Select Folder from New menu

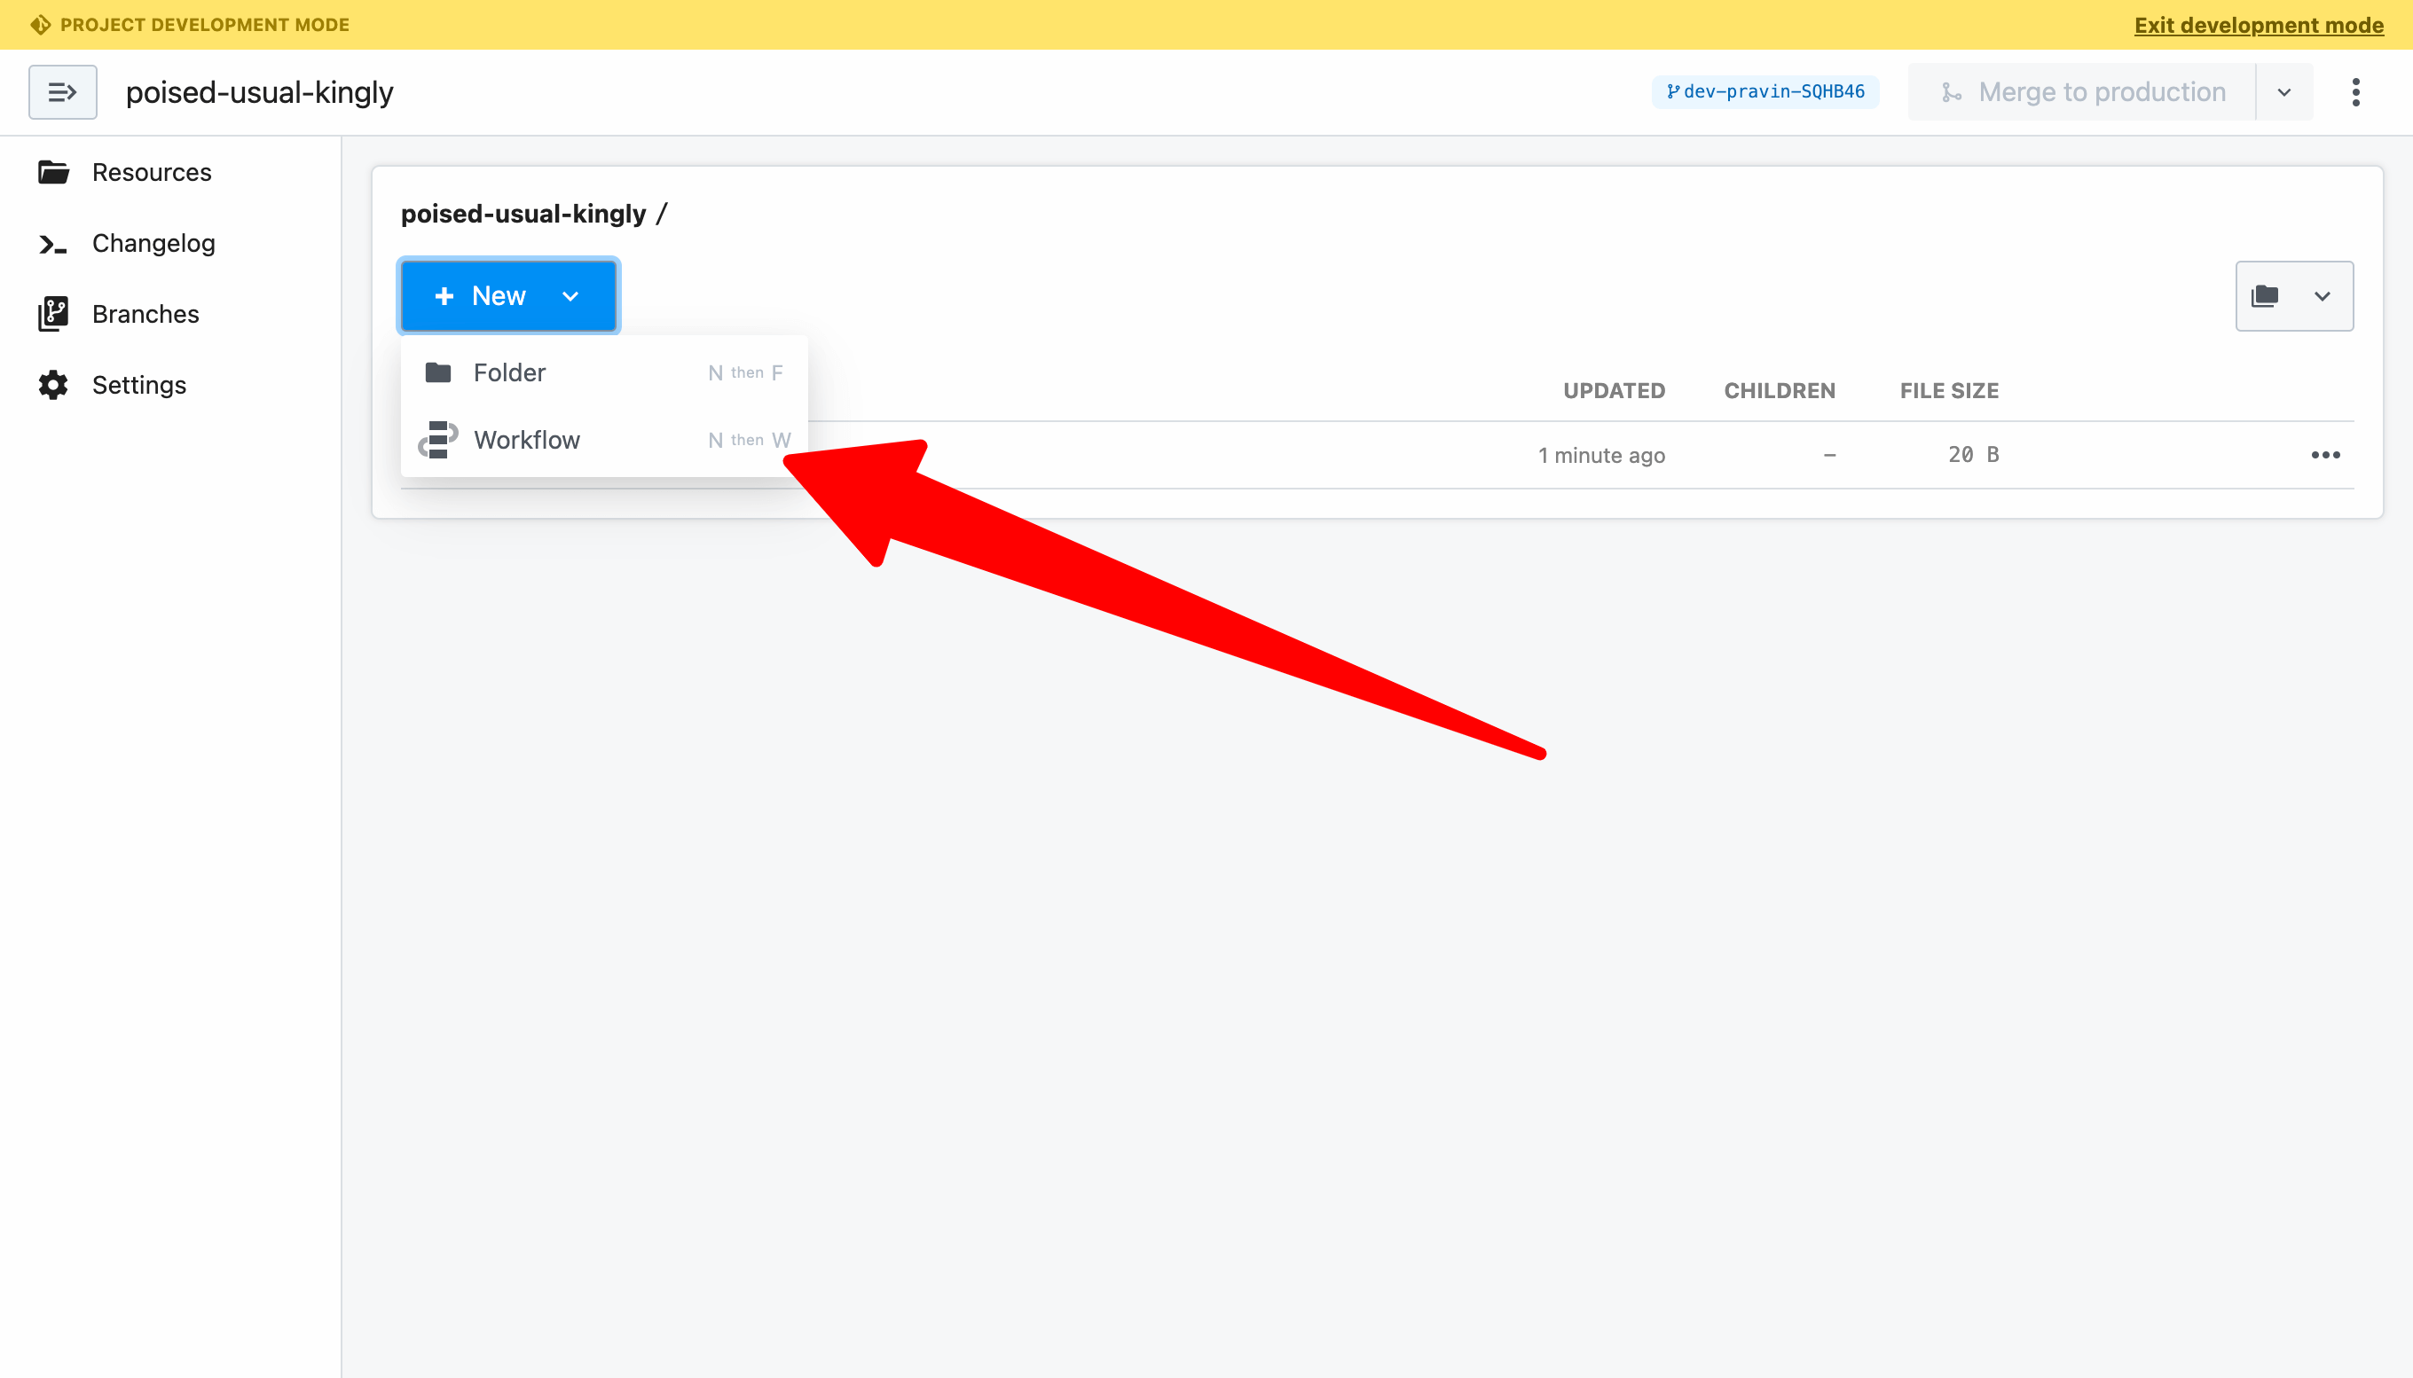(x=509, y=371)
